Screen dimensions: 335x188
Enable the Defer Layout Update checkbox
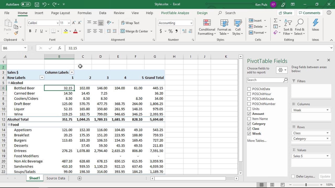point(293,177)
